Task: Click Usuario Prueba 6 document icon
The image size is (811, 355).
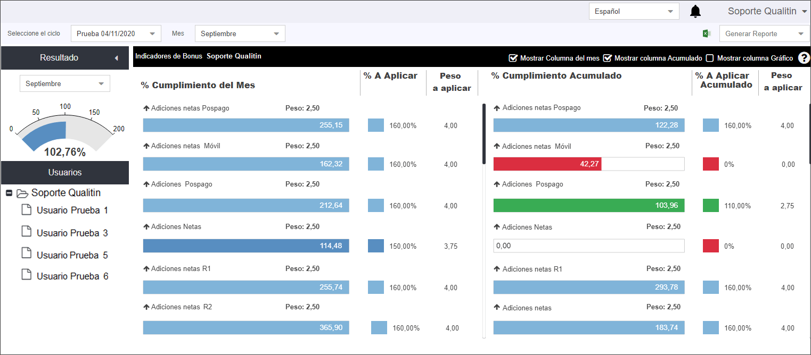Action: point(26,275)
